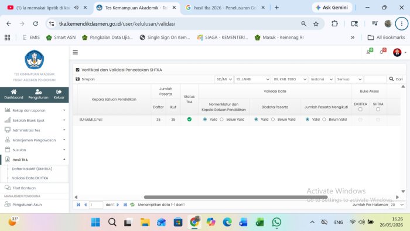Image resolution: width=410 pixels, height=231 pixels.
Task: Open Excel from the taskbar
Action: (259, 222)
